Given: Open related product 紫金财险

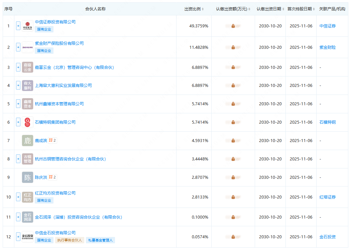Looking at the screenshot, I should 328,47.
